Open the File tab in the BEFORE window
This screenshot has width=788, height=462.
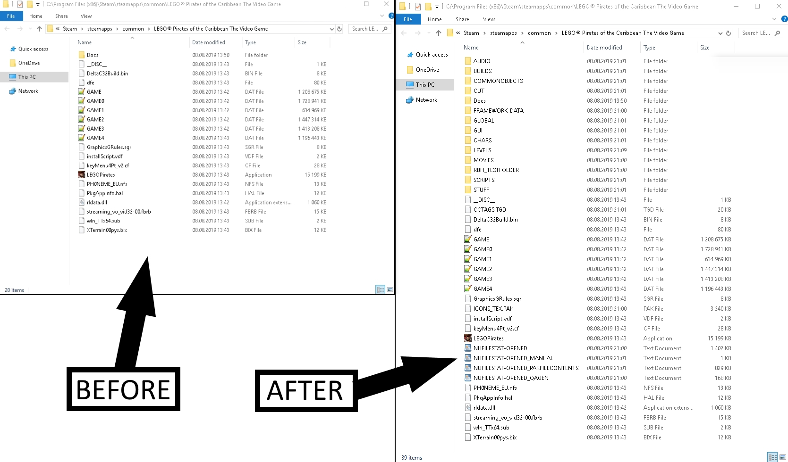point(11,16)
